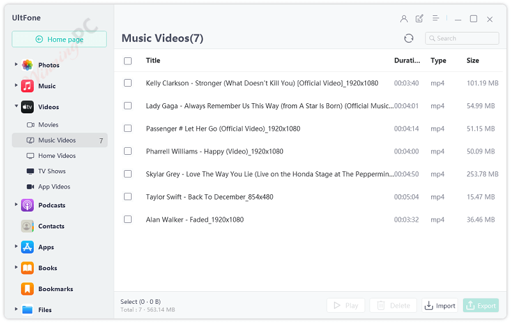Click the Music Videos sidebar icon
The height and width of the screenshot is (323, 511).
[30, 140]
